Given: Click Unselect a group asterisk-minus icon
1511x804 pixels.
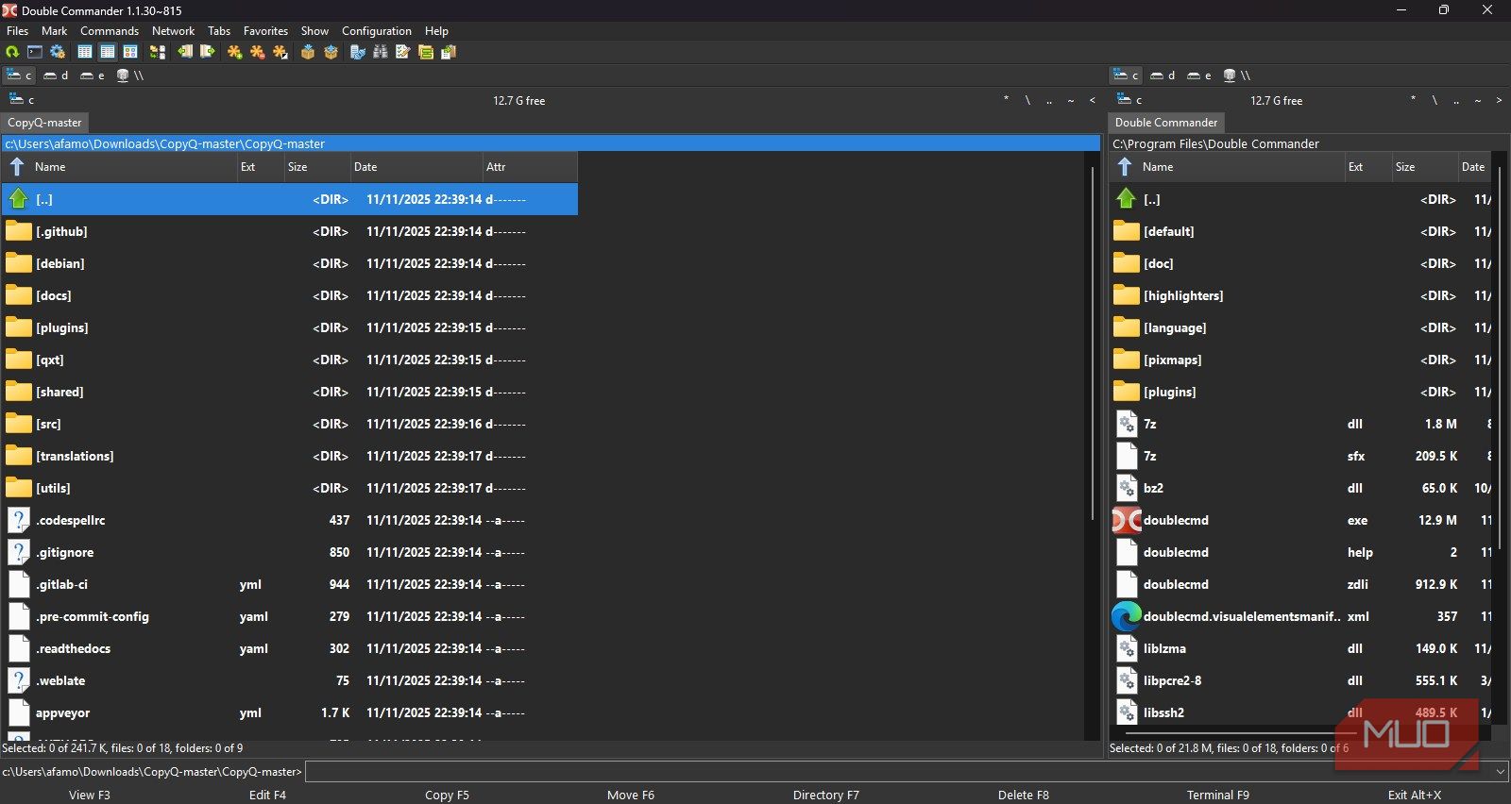Looking at the screenshot, I should click(258, 52).
